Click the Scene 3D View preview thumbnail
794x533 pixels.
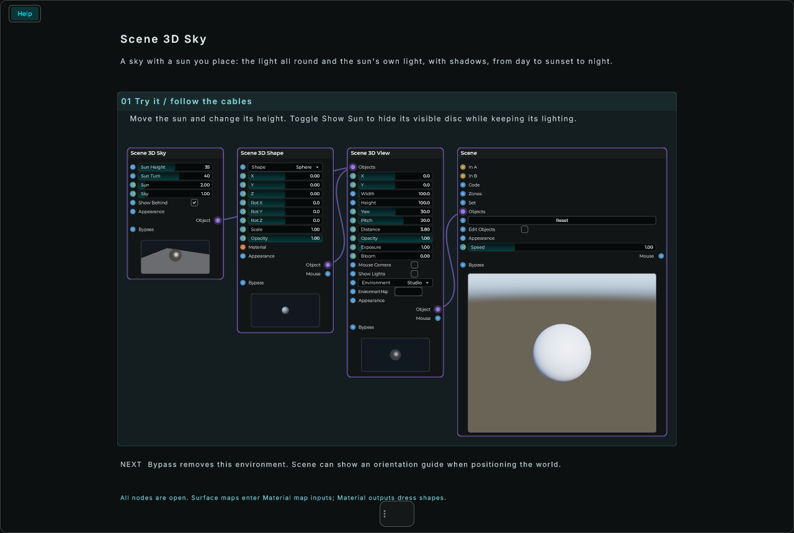[x=395, y=355]
